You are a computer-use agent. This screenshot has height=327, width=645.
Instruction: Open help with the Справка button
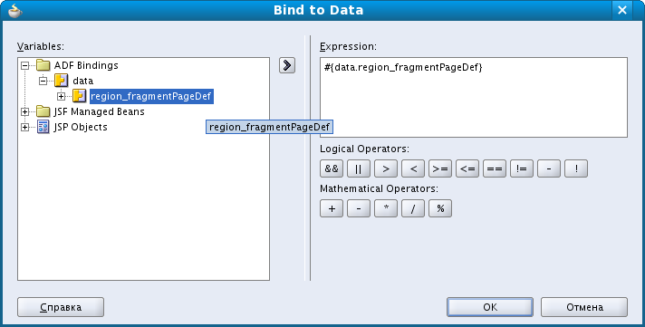pos(61,307)
